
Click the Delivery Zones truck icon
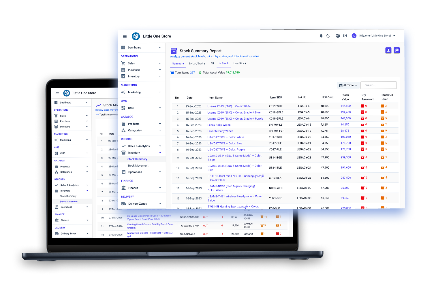pyautogui.click(x=124, y=203)
